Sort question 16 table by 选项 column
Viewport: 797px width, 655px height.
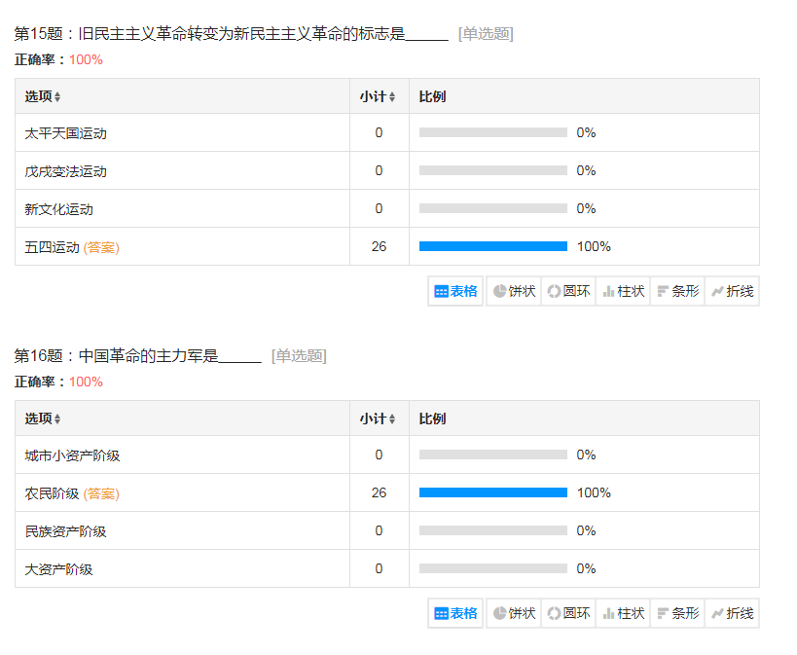[43, 419]
